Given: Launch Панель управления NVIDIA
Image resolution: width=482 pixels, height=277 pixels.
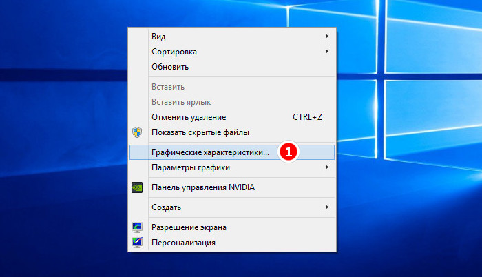Looking at the screenshot, I should pyautogui.click(x=232, y=187).
